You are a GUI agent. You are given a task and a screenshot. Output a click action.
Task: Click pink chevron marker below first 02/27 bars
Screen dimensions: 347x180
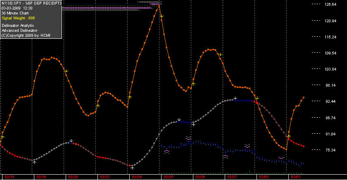click(225, 156)
